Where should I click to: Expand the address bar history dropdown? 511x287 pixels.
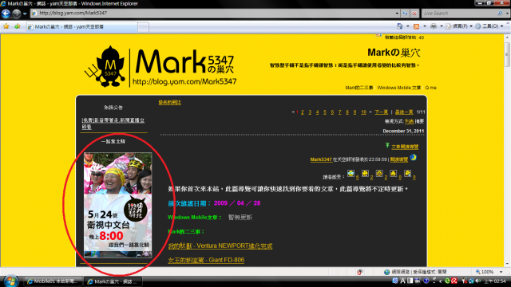click(x=397, y=14)
